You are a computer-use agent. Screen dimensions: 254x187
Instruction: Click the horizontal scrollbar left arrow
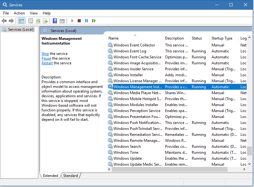coord(109,169)
